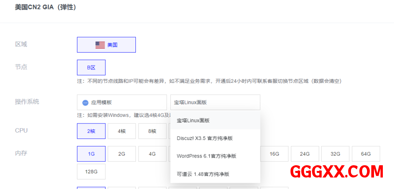Choose the 8核 CPU option
This screenshot has width=394, height=189.
pos(152,131)
